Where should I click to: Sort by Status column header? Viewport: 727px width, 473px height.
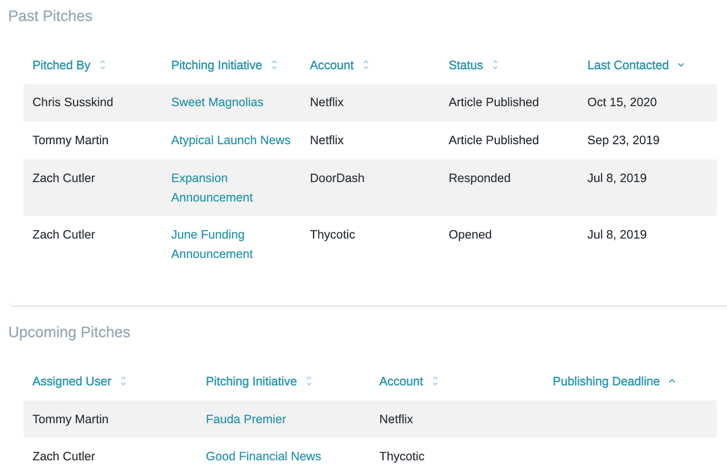[466, 65]
